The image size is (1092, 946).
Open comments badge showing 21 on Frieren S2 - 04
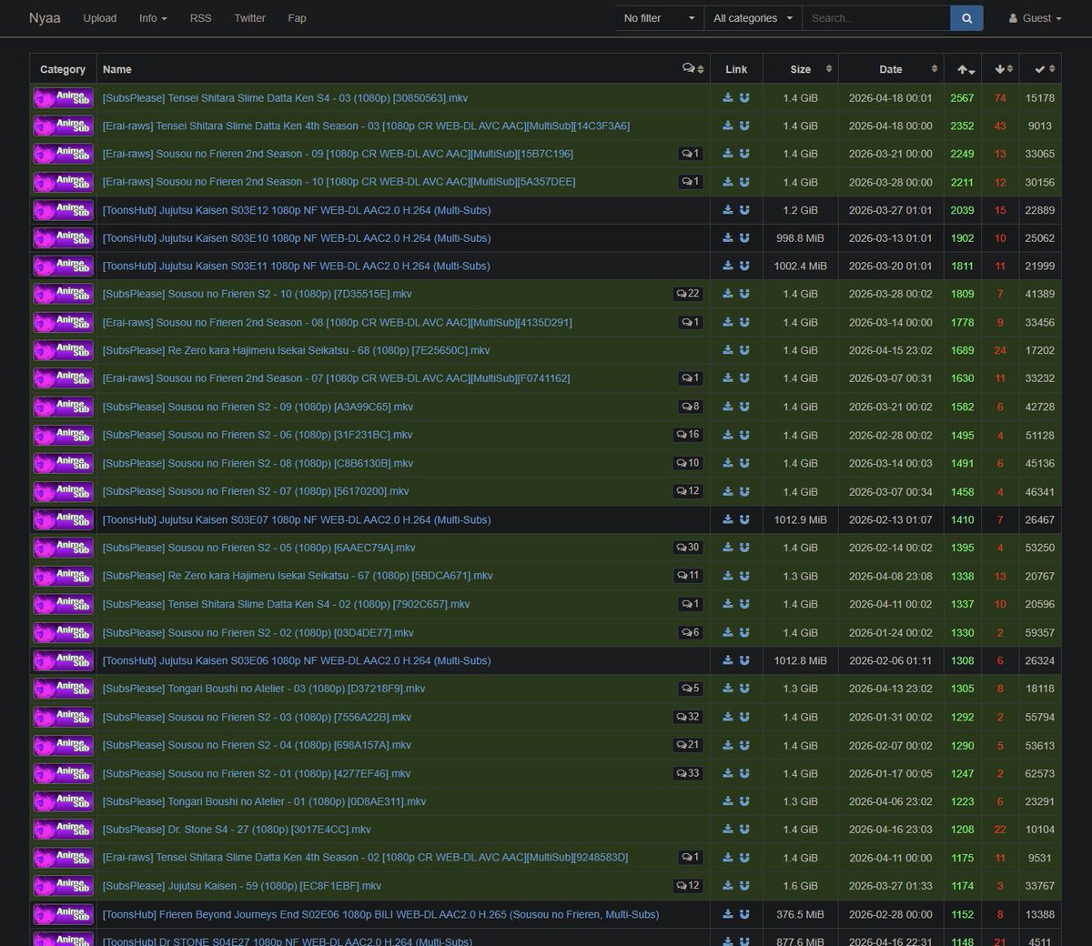click(x=688, y=745)
